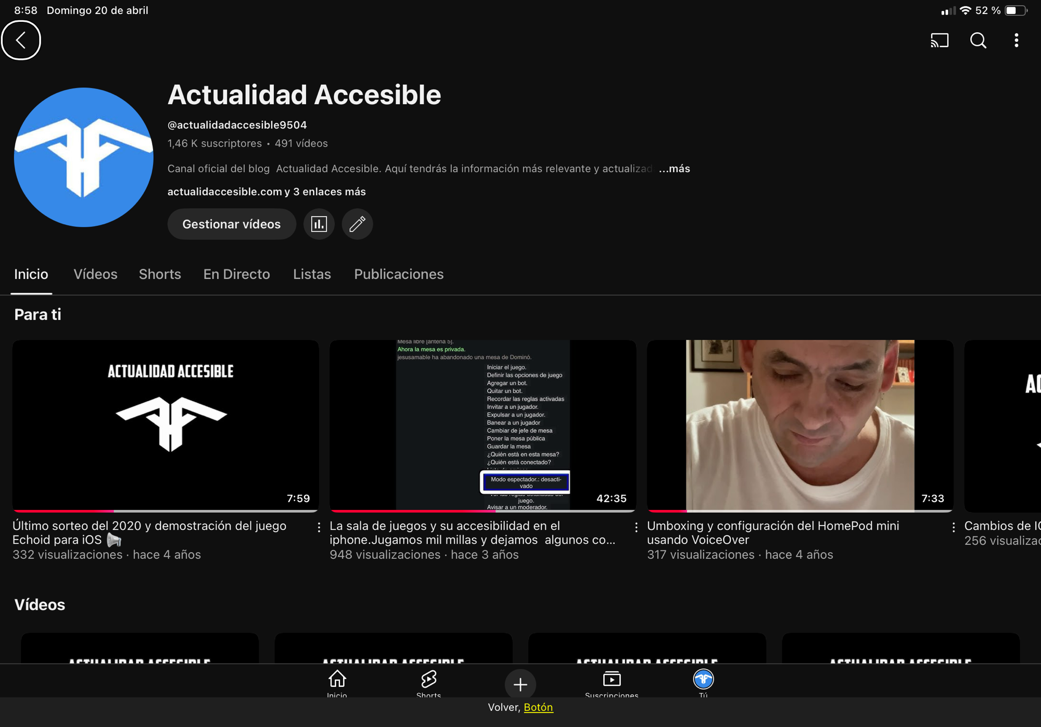Tap the Para ti heading
Screen dimensions: 1041x727
(37, 314)
